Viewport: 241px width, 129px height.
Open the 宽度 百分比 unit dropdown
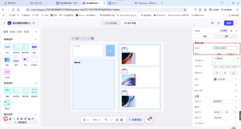coord(218,112)
